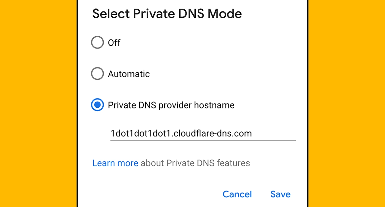
Task: Click the underline below the hostname field
Action: (203, 140)
